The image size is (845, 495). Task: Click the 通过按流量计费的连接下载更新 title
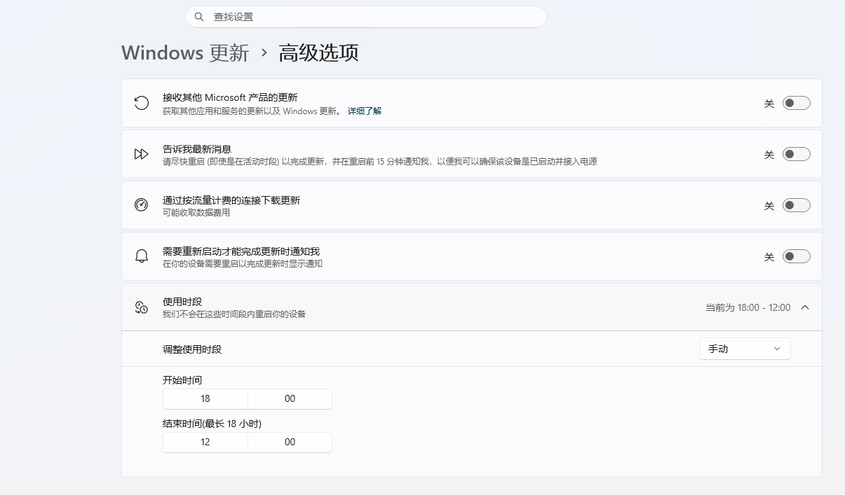click(x=231, y=200)
